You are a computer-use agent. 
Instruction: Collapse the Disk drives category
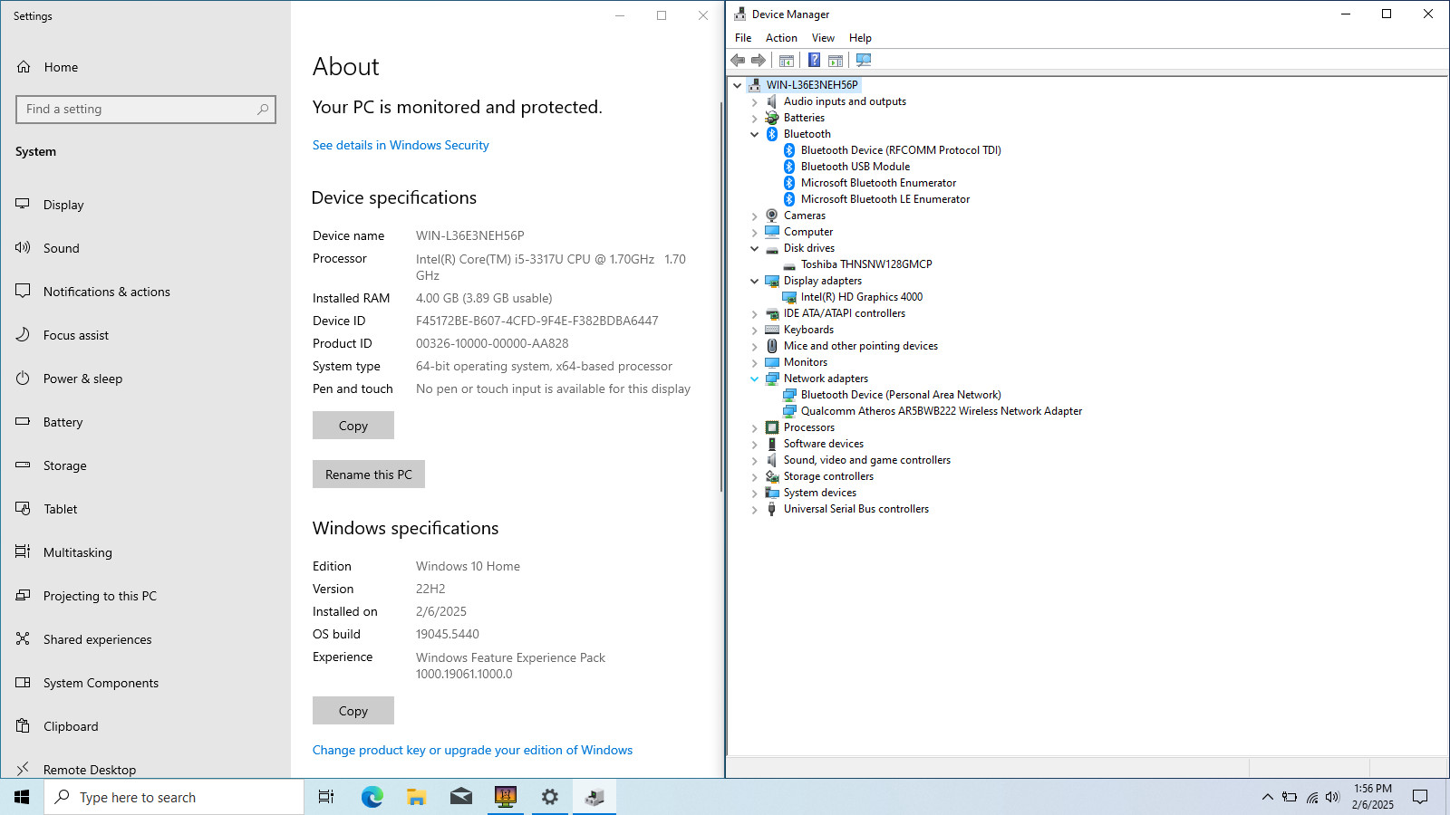(755, 248)
